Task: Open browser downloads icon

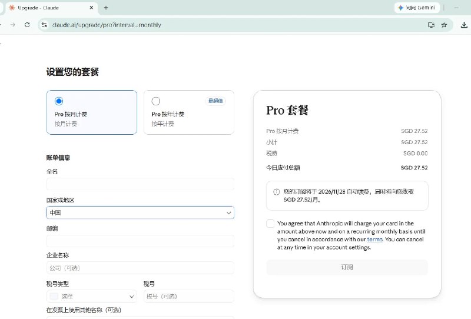Action: tap(464, 25)
